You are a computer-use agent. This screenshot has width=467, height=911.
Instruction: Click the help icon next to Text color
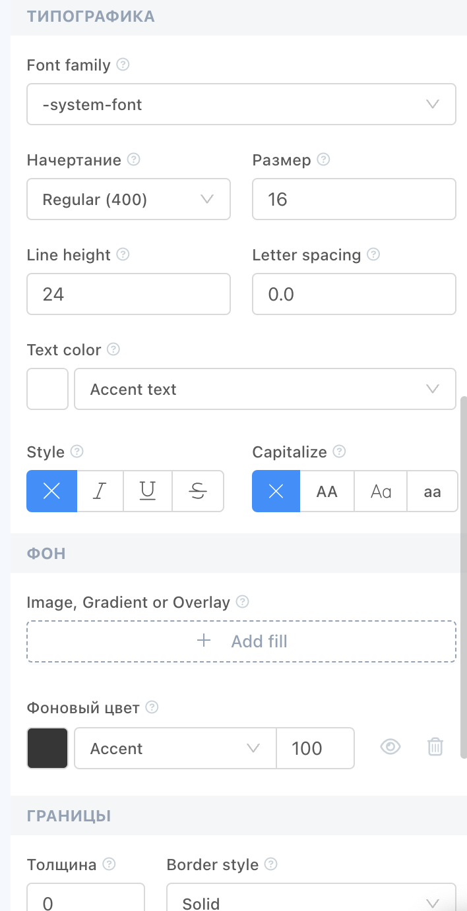[113, 349]
